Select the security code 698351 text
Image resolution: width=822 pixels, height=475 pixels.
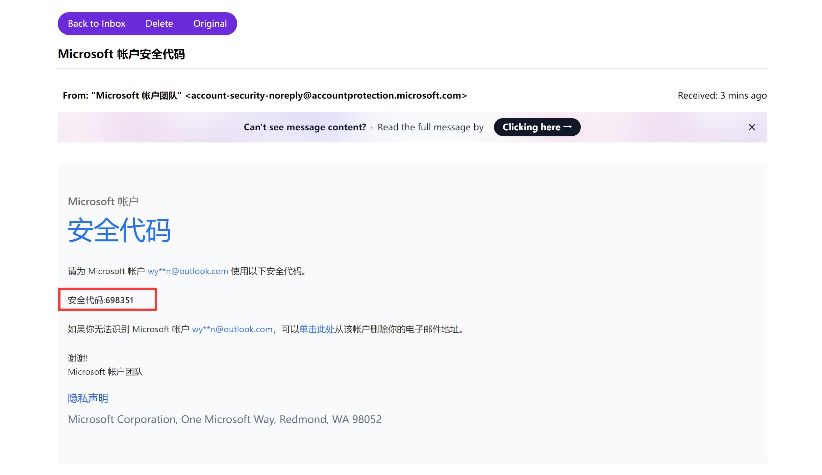[x=119, y=300]
